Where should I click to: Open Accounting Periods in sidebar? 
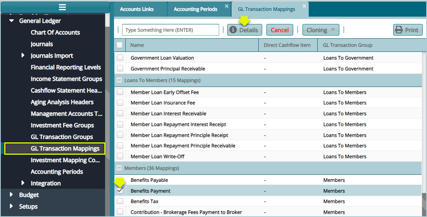coord(57,172)
